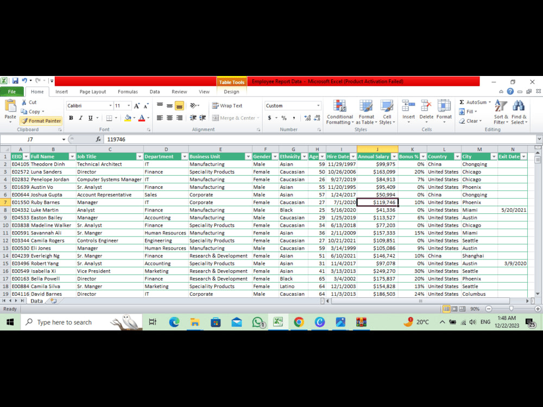Toggle Underline formatting
Viewport: 543px width, 407px height.
(90, 118)
